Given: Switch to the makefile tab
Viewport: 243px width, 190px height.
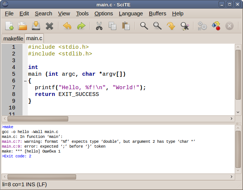Looking at the screenshot, I should coord(13,39).
